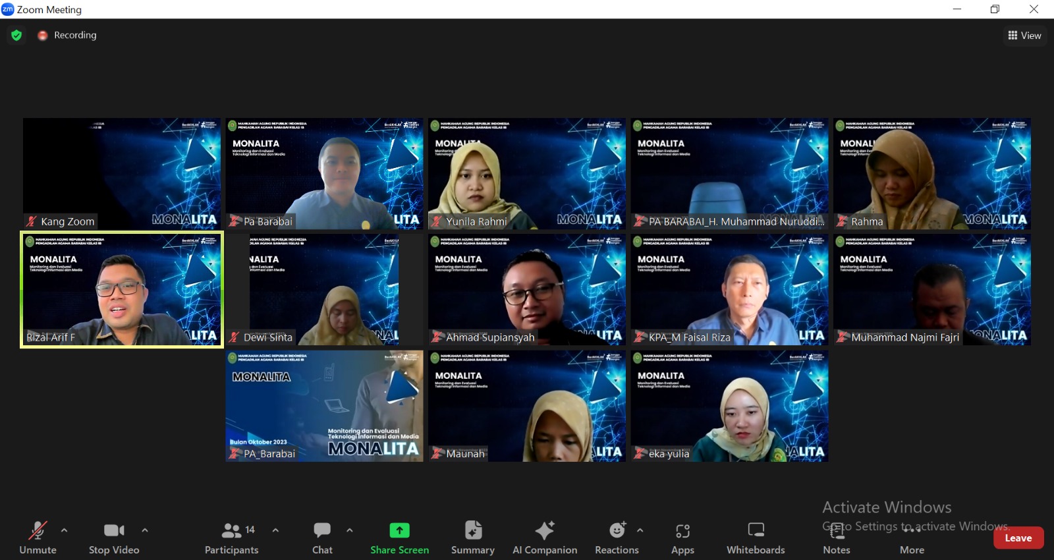The height and width of the screenshot is (560, 1054).
Task: Click the green Share Screen icon
Action: coord(399,530)
